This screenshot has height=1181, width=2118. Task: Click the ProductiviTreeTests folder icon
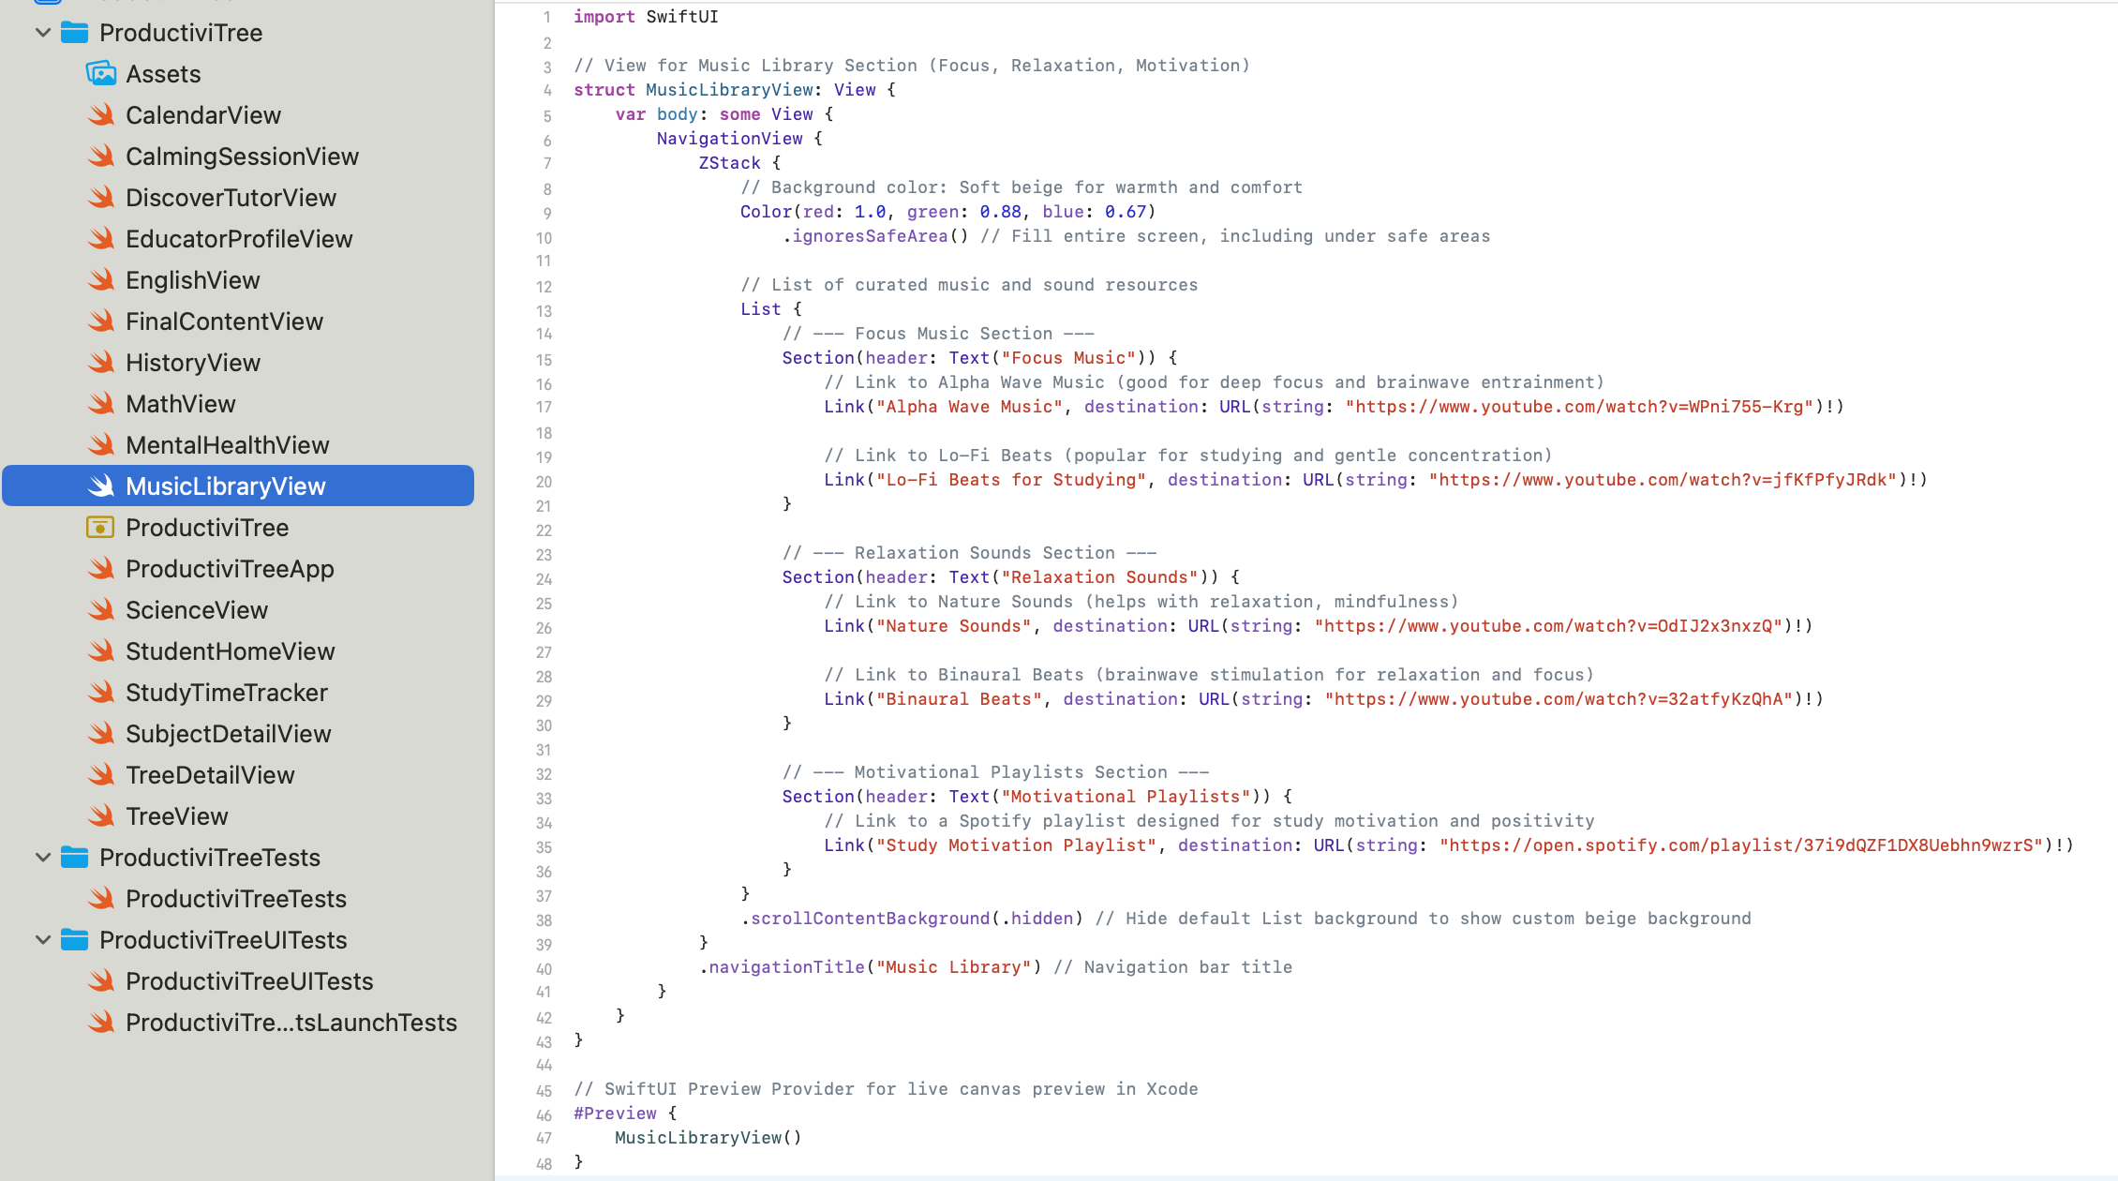(74, 857)
